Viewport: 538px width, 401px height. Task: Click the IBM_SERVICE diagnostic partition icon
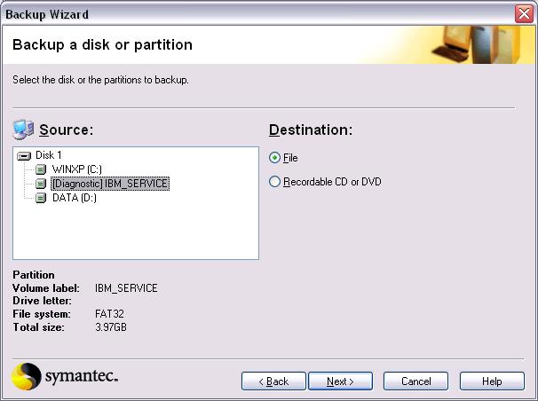41,184
